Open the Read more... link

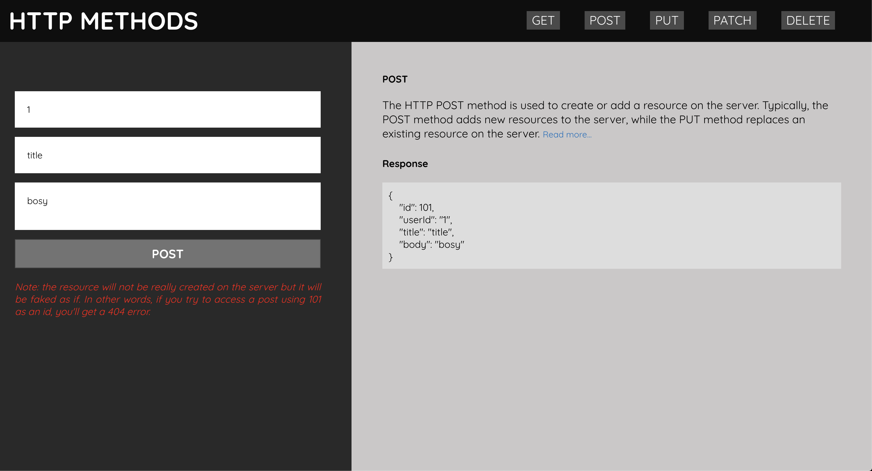(567, 135)
